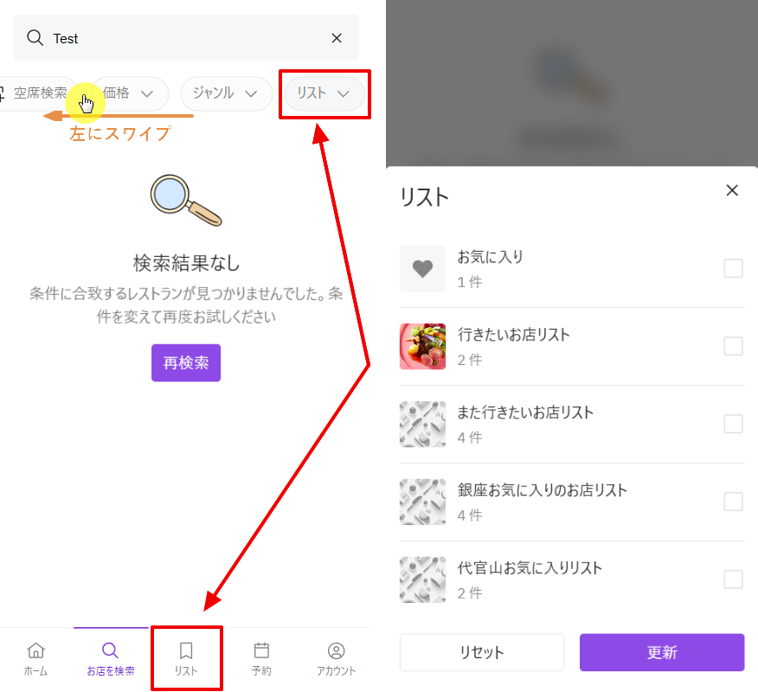Tap the お店を検索 tab
The height and width of the screenshot is (692, 758).
tap(111, 659)
